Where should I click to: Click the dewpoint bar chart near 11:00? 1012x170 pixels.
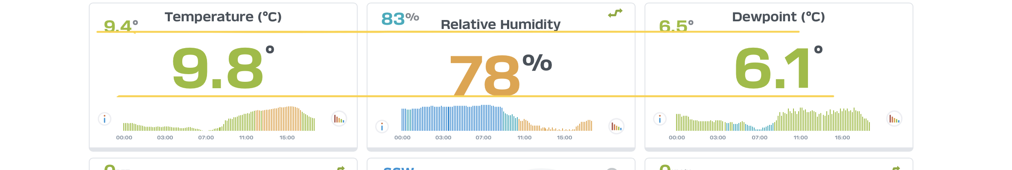801,119
